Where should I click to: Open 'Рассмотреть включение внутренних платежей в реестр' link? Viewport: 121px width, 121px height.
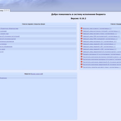pos(102,57)
